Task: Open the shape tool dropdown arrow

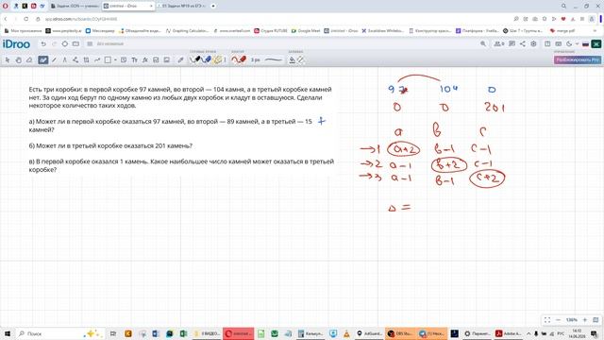Action: point(115,59)
